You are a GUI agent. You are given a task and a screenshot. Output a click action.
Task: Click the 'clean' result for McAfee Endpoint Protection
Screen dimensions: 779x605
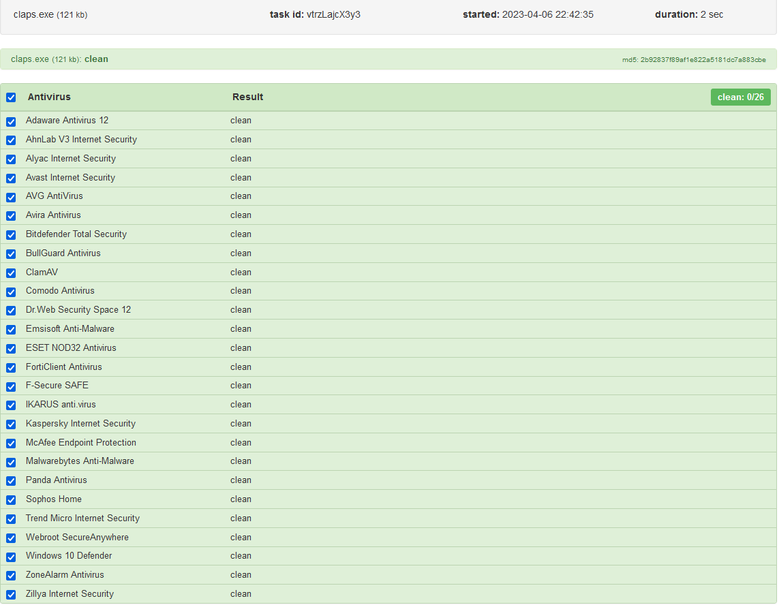[x=241, y=443]
